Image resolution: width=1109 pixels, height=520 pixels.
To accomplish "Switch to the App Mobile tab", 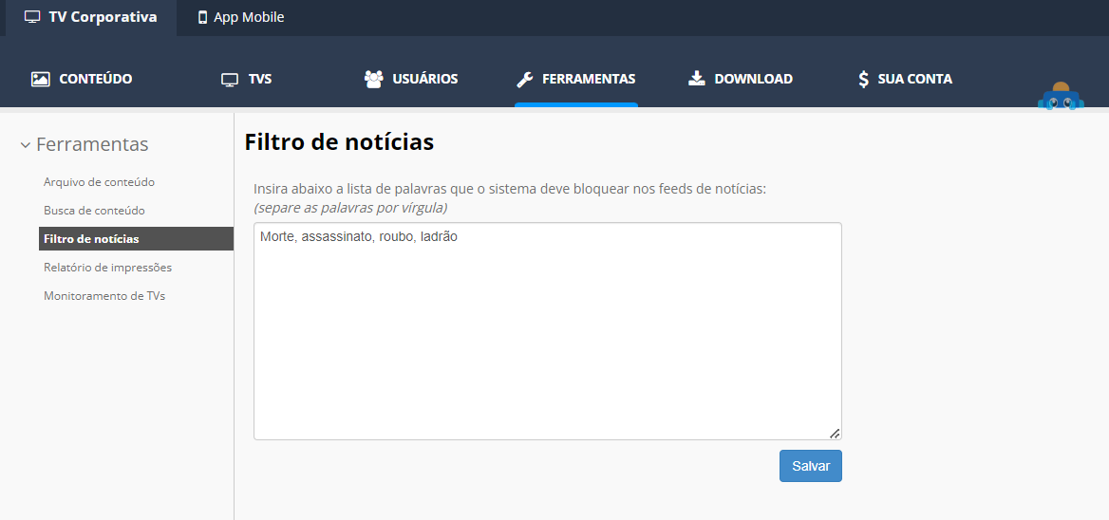I will (241, 18).
